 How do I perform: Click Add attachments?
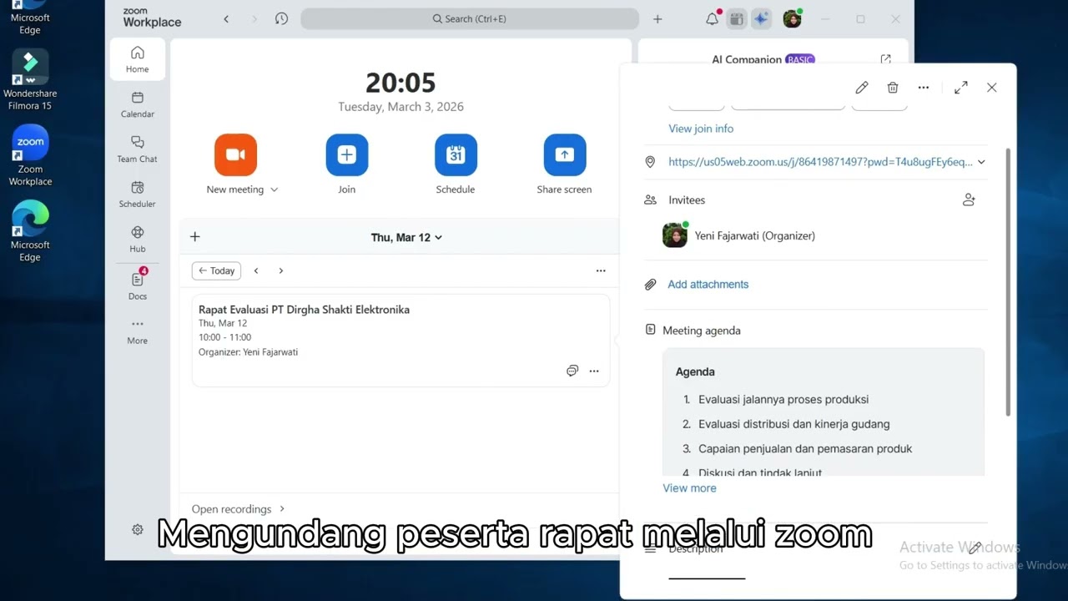coord(708,285)
